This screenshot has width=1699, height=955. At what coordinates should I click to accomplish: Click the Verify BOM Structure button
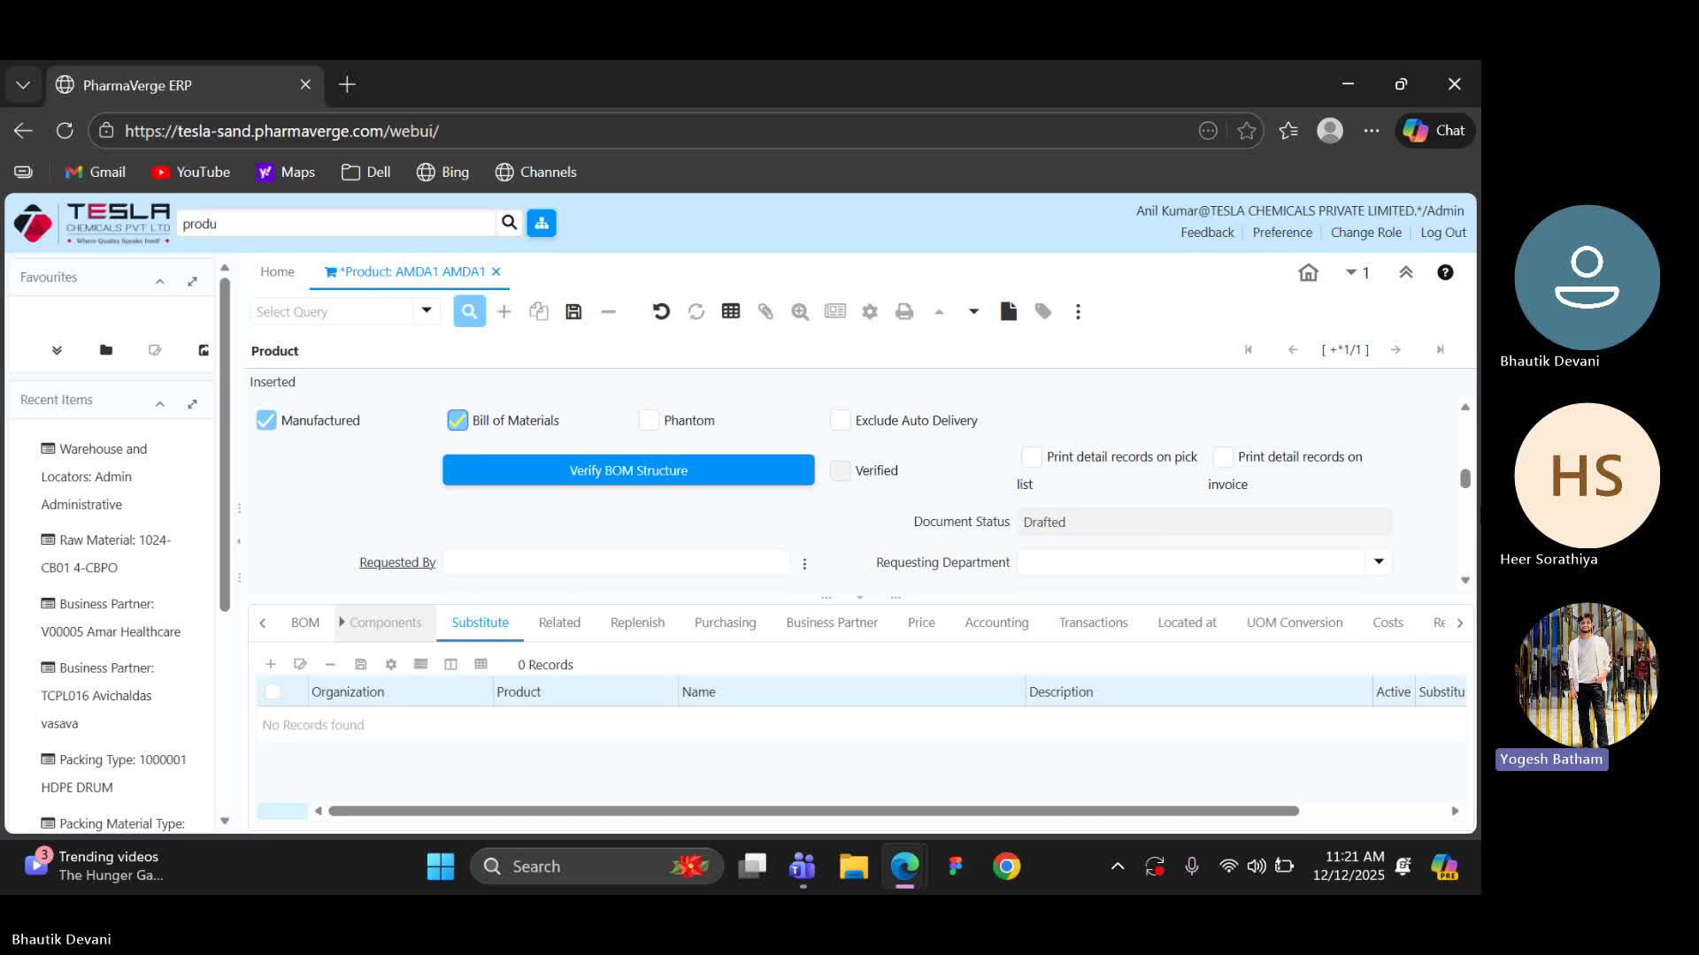coord(628,470)
